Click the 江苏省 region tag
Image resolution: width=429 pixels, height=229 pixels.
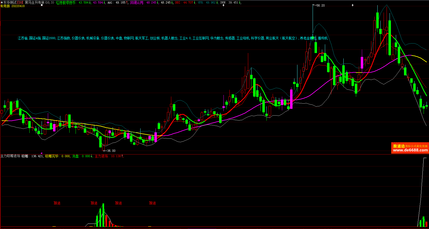[x=23, y=38]
